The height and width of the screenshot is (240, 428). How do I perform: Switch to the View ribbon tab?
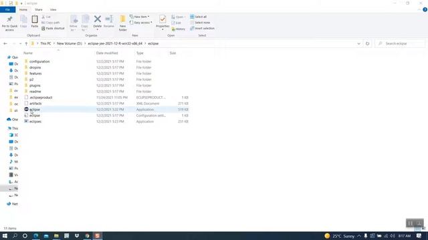tap(53, 10)
